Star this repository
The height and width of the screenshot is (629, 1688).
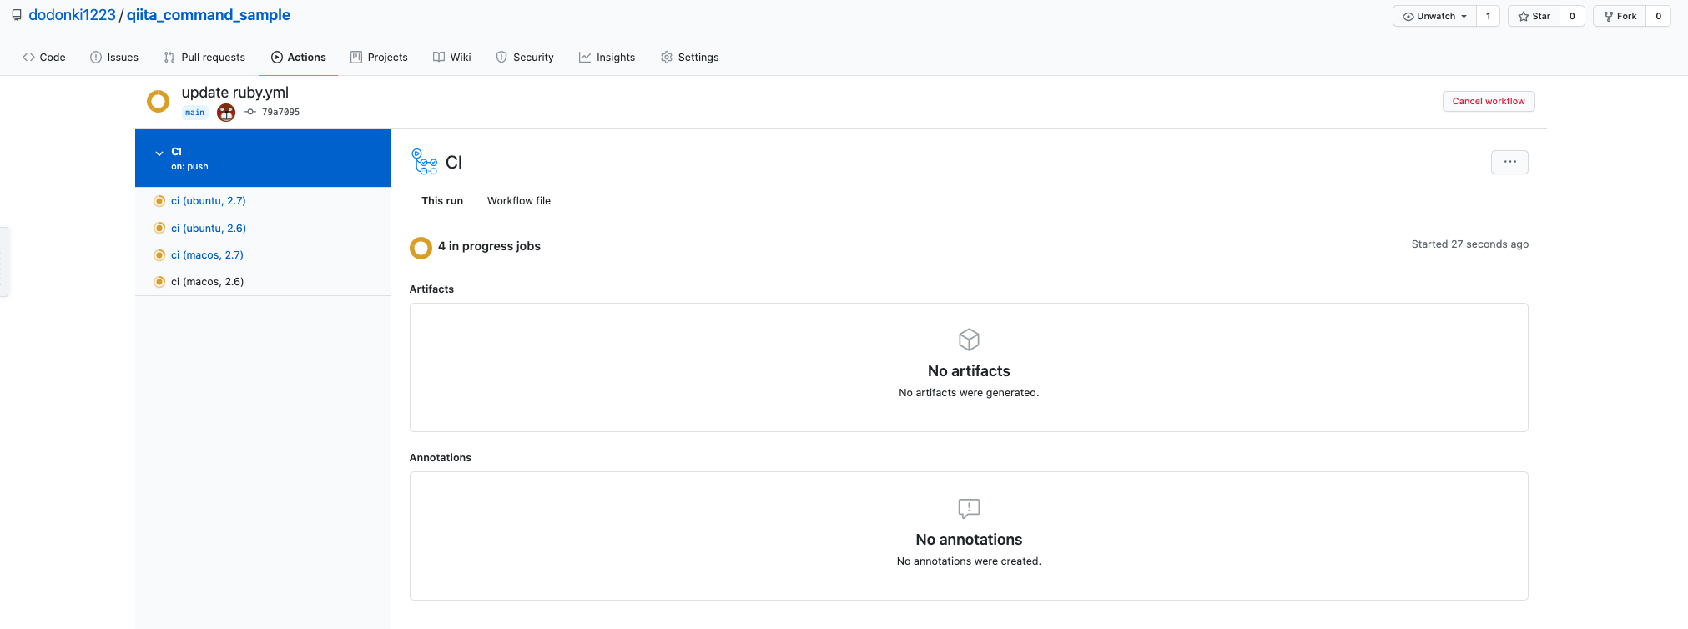tap(1534, 16)
